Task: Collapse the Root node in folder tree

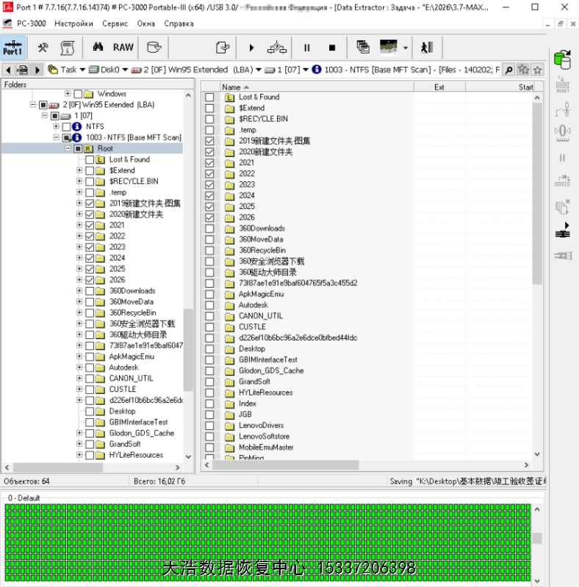Action: (68, 149)
